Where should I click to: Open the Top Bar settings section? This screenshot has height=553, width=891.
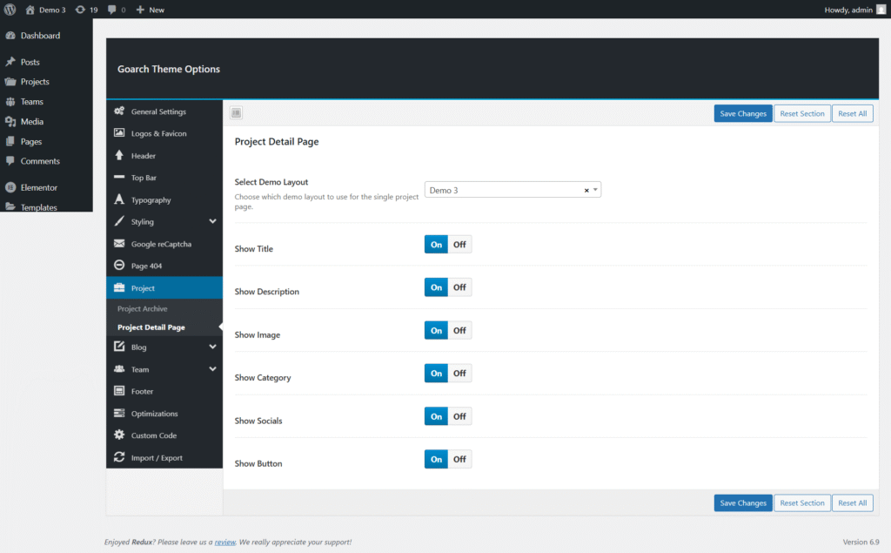coord(164,178)
